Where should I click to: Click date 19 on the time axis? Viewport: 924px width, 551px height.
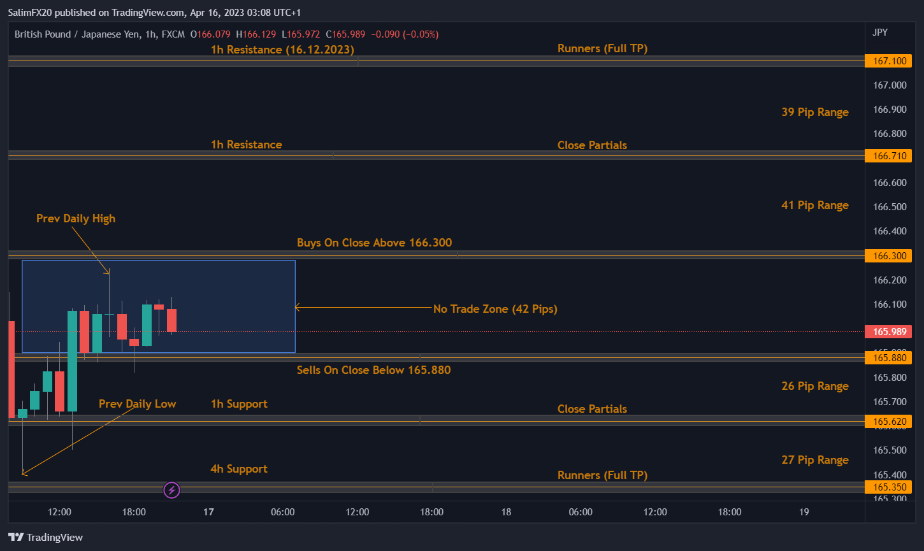pos(804,512)
